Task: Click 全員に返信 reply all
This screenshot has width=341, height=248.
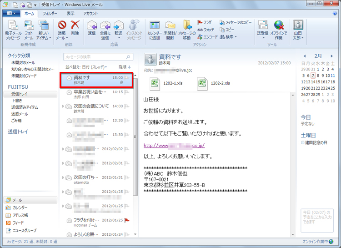Action: (x=105, y=30)
